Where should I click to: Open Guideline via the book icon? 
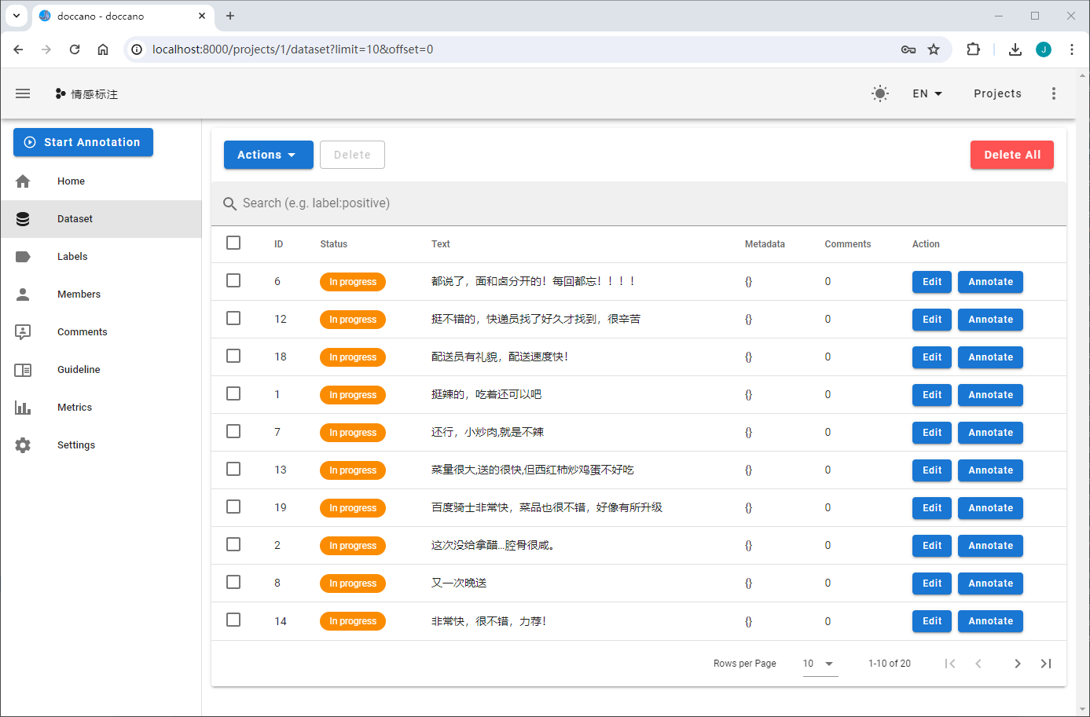[23, 369]
